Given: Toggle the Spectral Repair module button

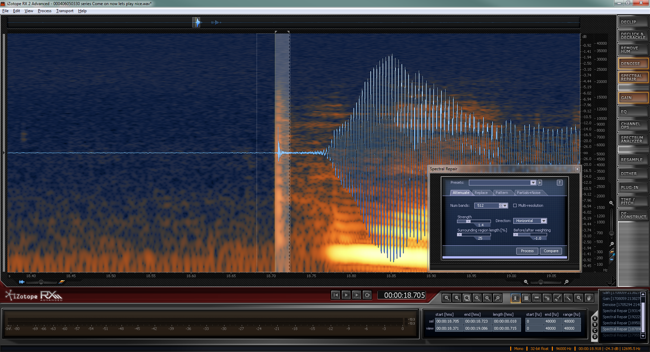Looking at the screenshot, I should pos(633,78).
